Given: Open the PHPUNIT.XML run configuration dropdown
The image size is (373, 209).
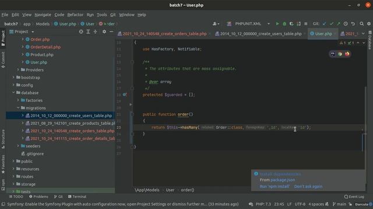Looking at the screenshot, I should tap(269, 24).
